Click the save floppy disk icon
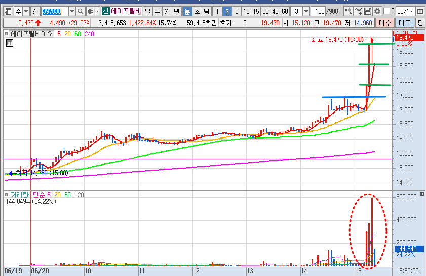This screenshot has height=276, width=426. click(368, 12)
